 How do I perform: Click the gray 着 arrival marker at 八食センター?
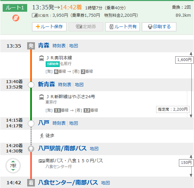pyautogui.click(x=31, y=183)
